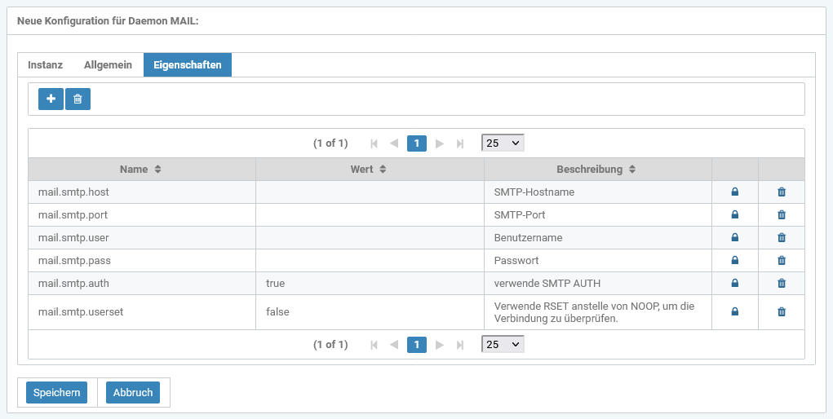Click the trash icon in the toolbar
Screen dimensions: 833x419
tap(78, 99)
